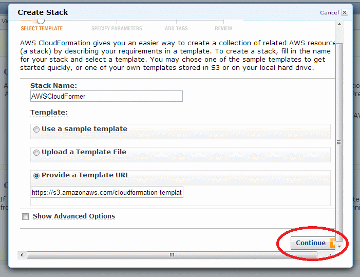
Task: Close dialog with the X icon
Action: 345,12
